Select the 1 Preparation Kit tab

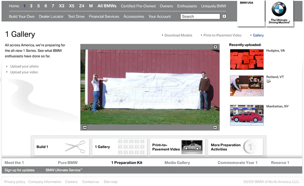pos(126,162)
